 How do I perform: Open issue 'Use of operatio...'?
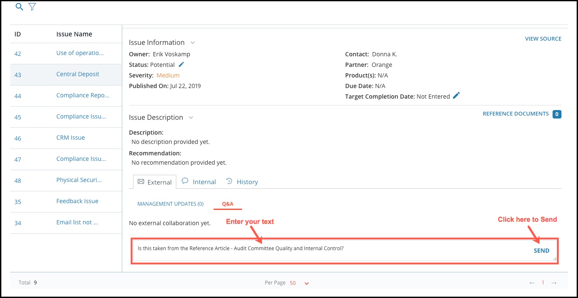[x=80, y=53]
